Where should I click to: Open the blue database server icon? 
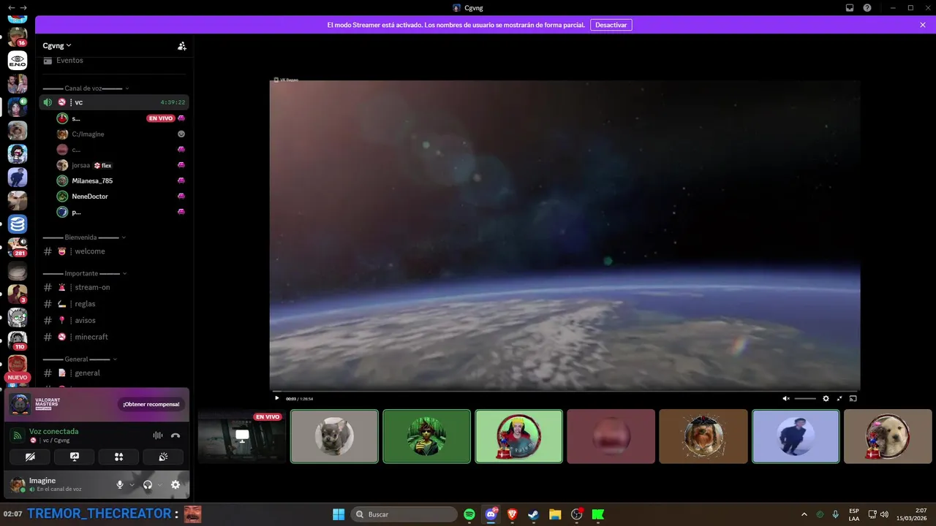click(18, 224)
